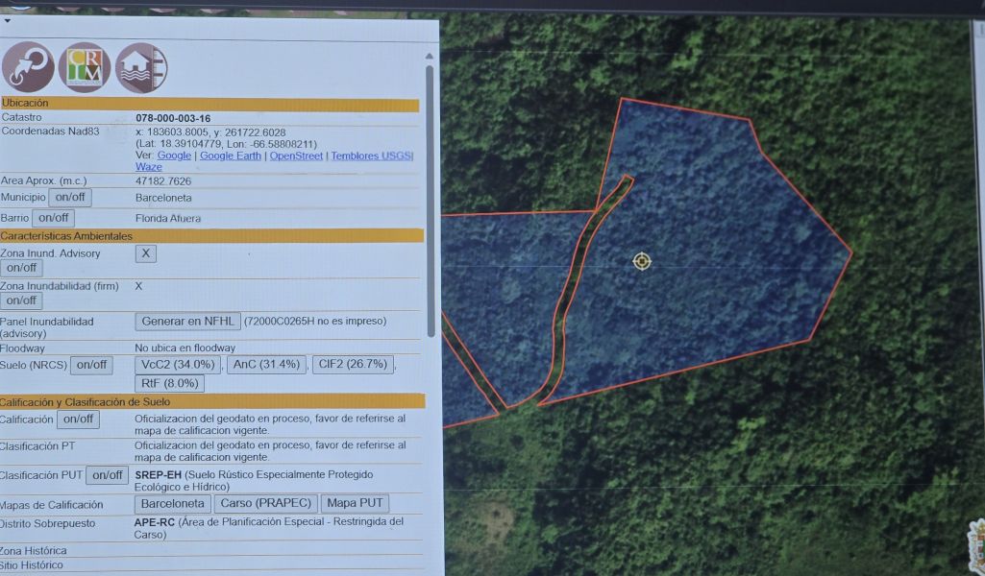Toggle Barrio layer on/off
Screen dimensions: 985x576
[53, 218]
